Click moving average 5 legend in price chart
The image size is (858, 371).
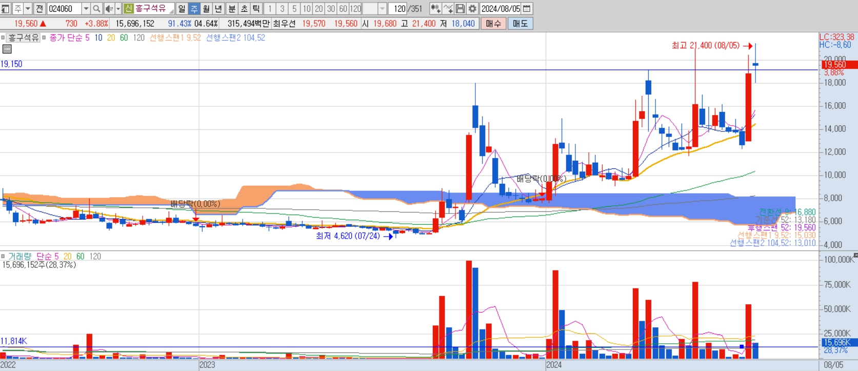[87, 37]
